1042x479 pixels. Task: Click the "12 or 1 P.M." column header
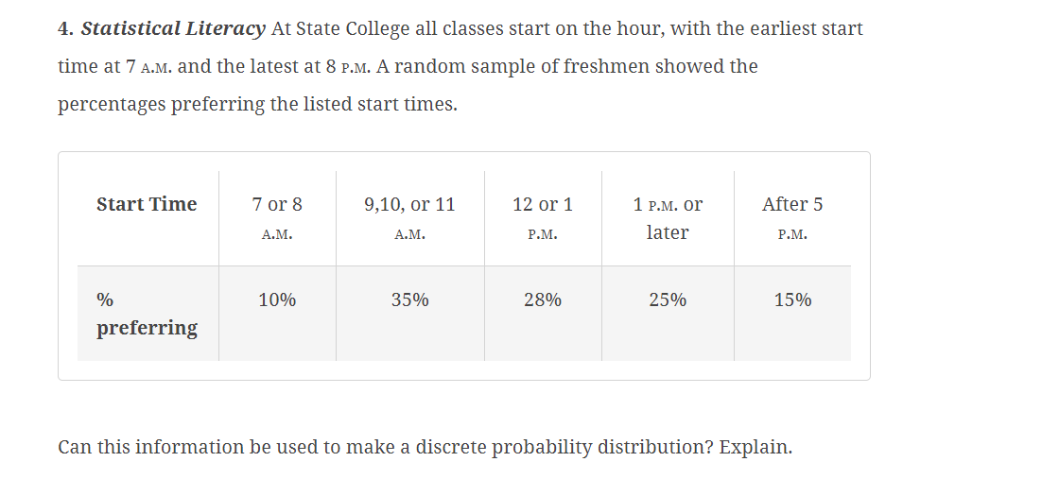click(x=543, y=218)
